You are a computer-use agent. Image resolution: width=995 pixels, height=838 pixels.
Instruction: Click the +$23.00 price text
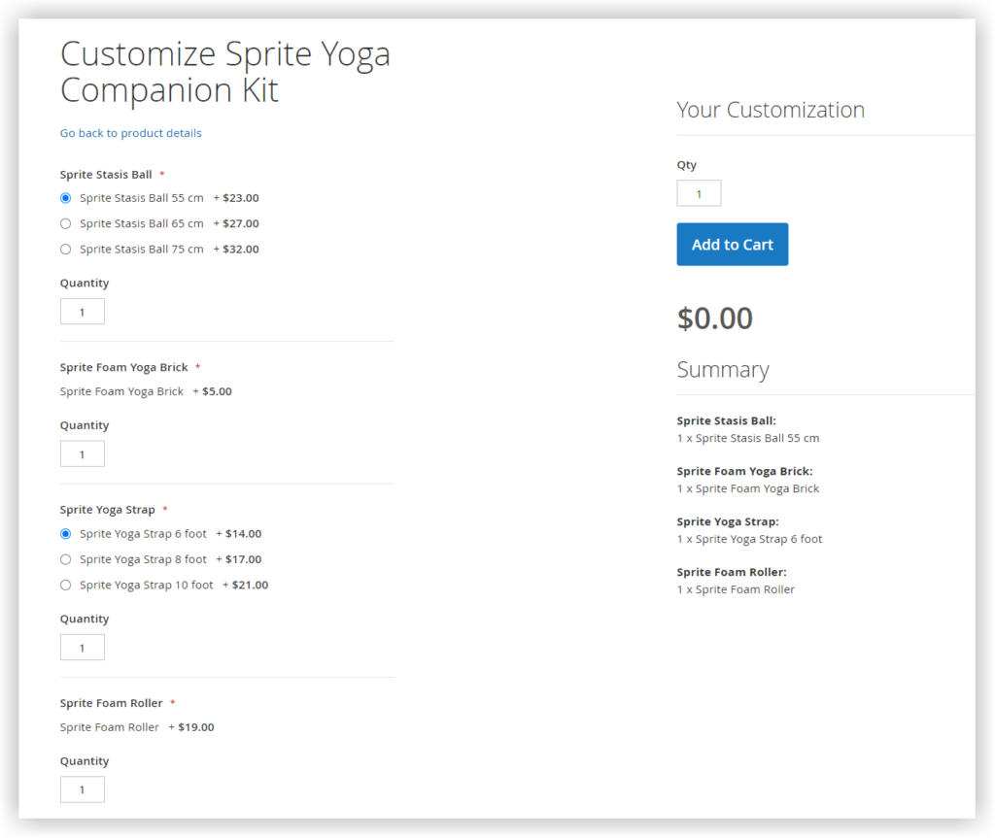coord(236,198)
